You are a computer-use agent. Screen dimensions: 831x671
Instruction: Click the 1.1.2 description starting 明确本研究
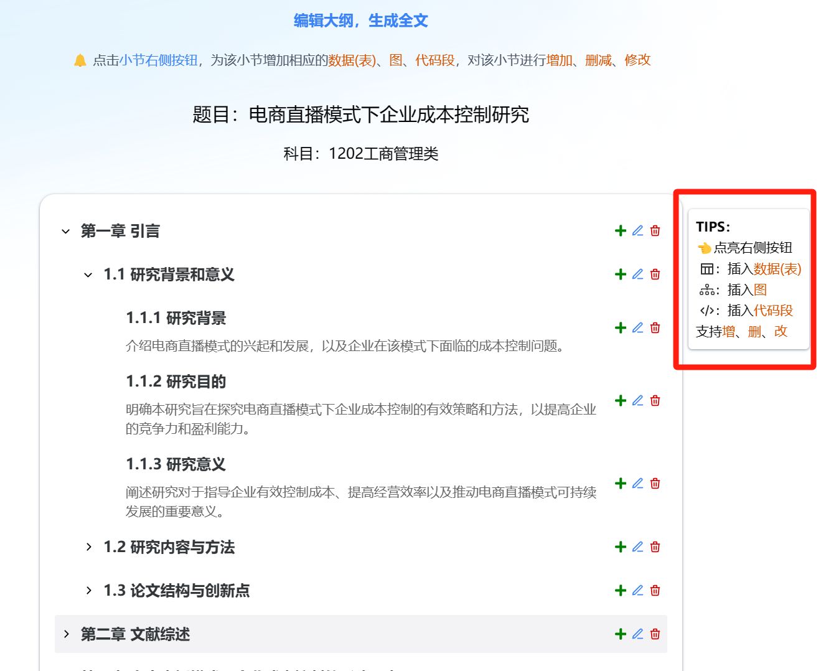361,419
